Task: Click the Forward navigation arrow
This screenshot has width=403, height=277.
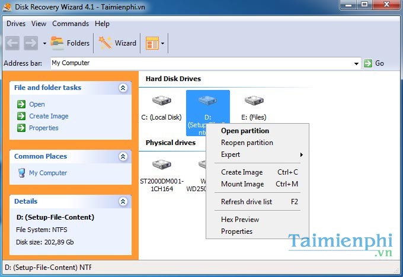Action: click(x=31, y=43)
